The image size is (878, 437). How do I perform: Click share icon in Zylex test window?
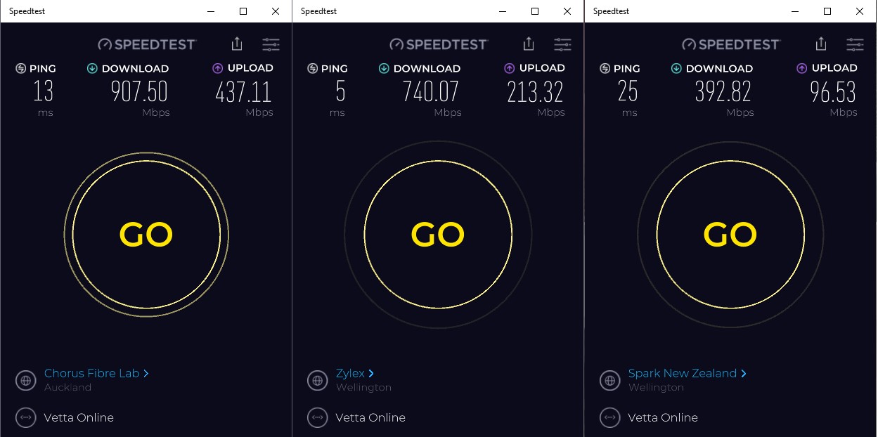(x=529, y=44)
